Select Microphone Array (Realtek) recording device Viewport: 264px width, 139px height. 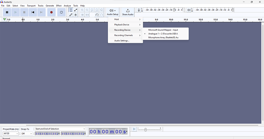(x=163, y=38)
